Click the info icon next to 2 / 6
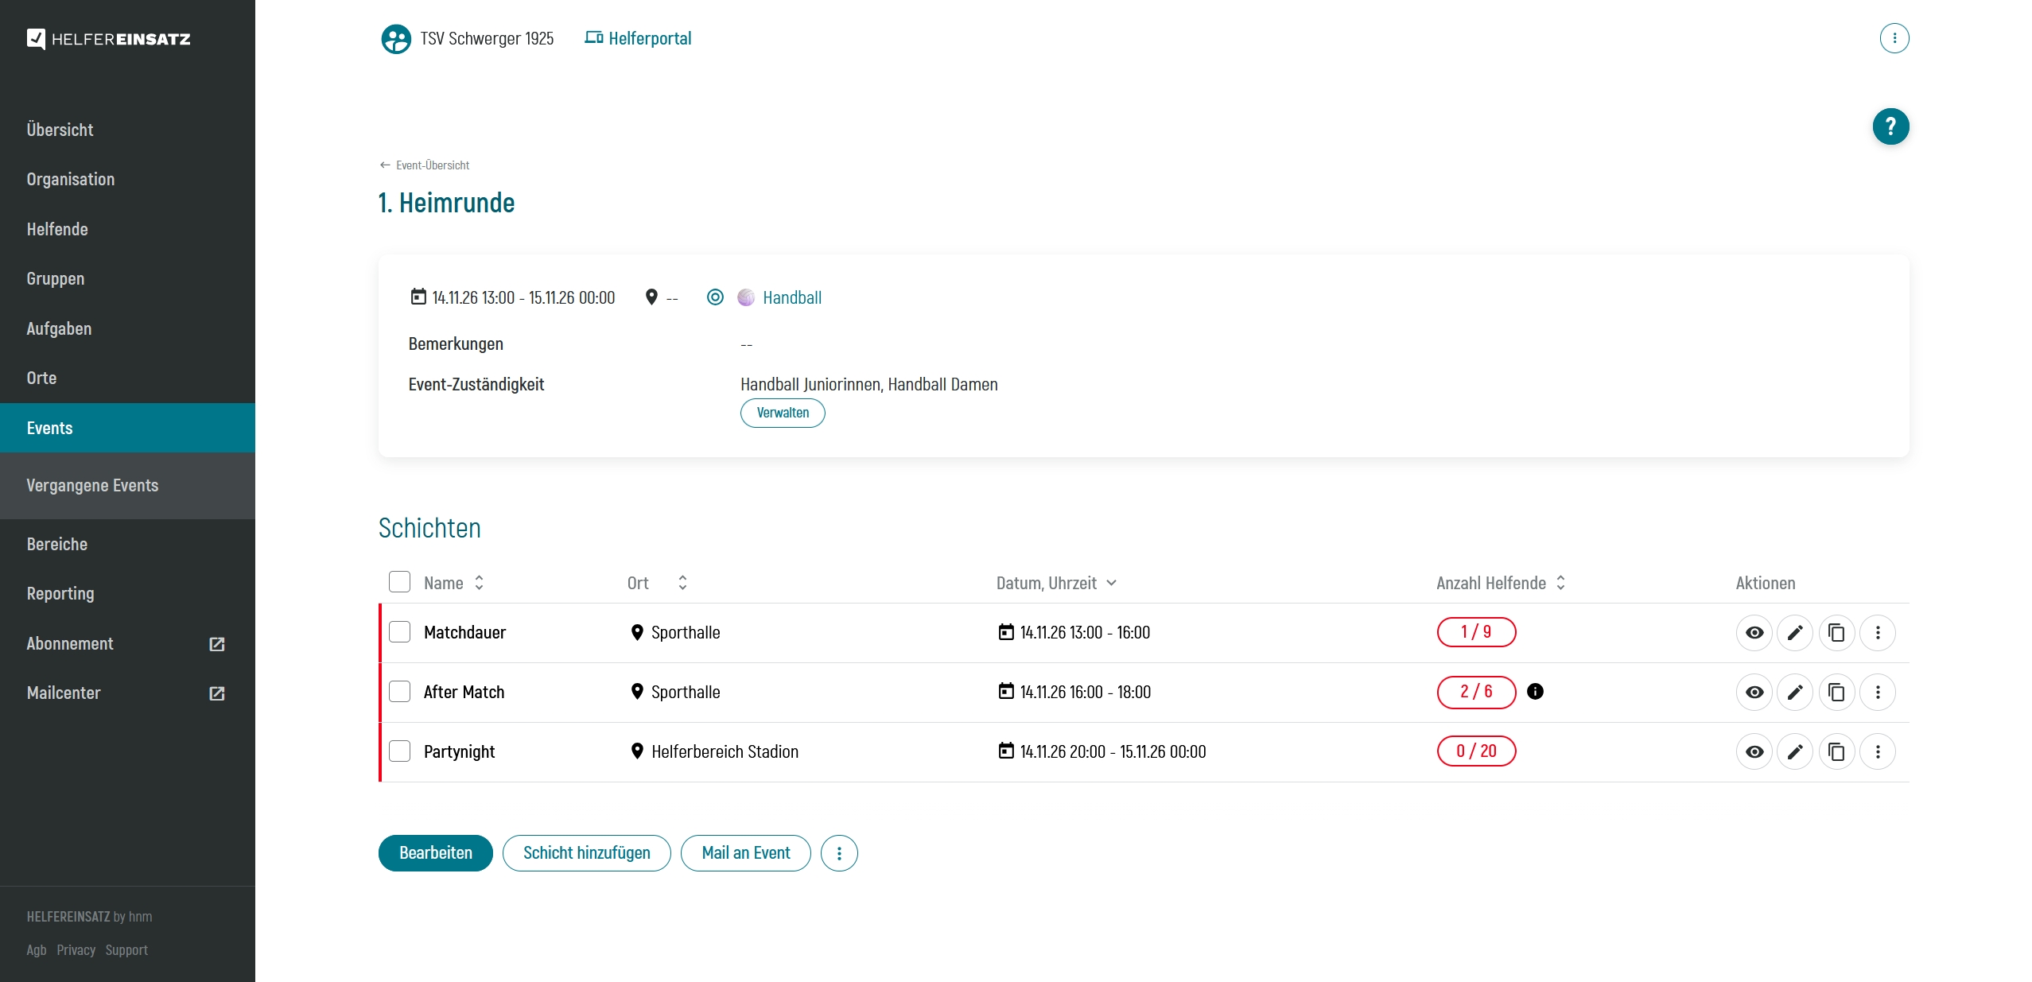This screenshot has width=2032, height=982. (x=1535, y=692)
